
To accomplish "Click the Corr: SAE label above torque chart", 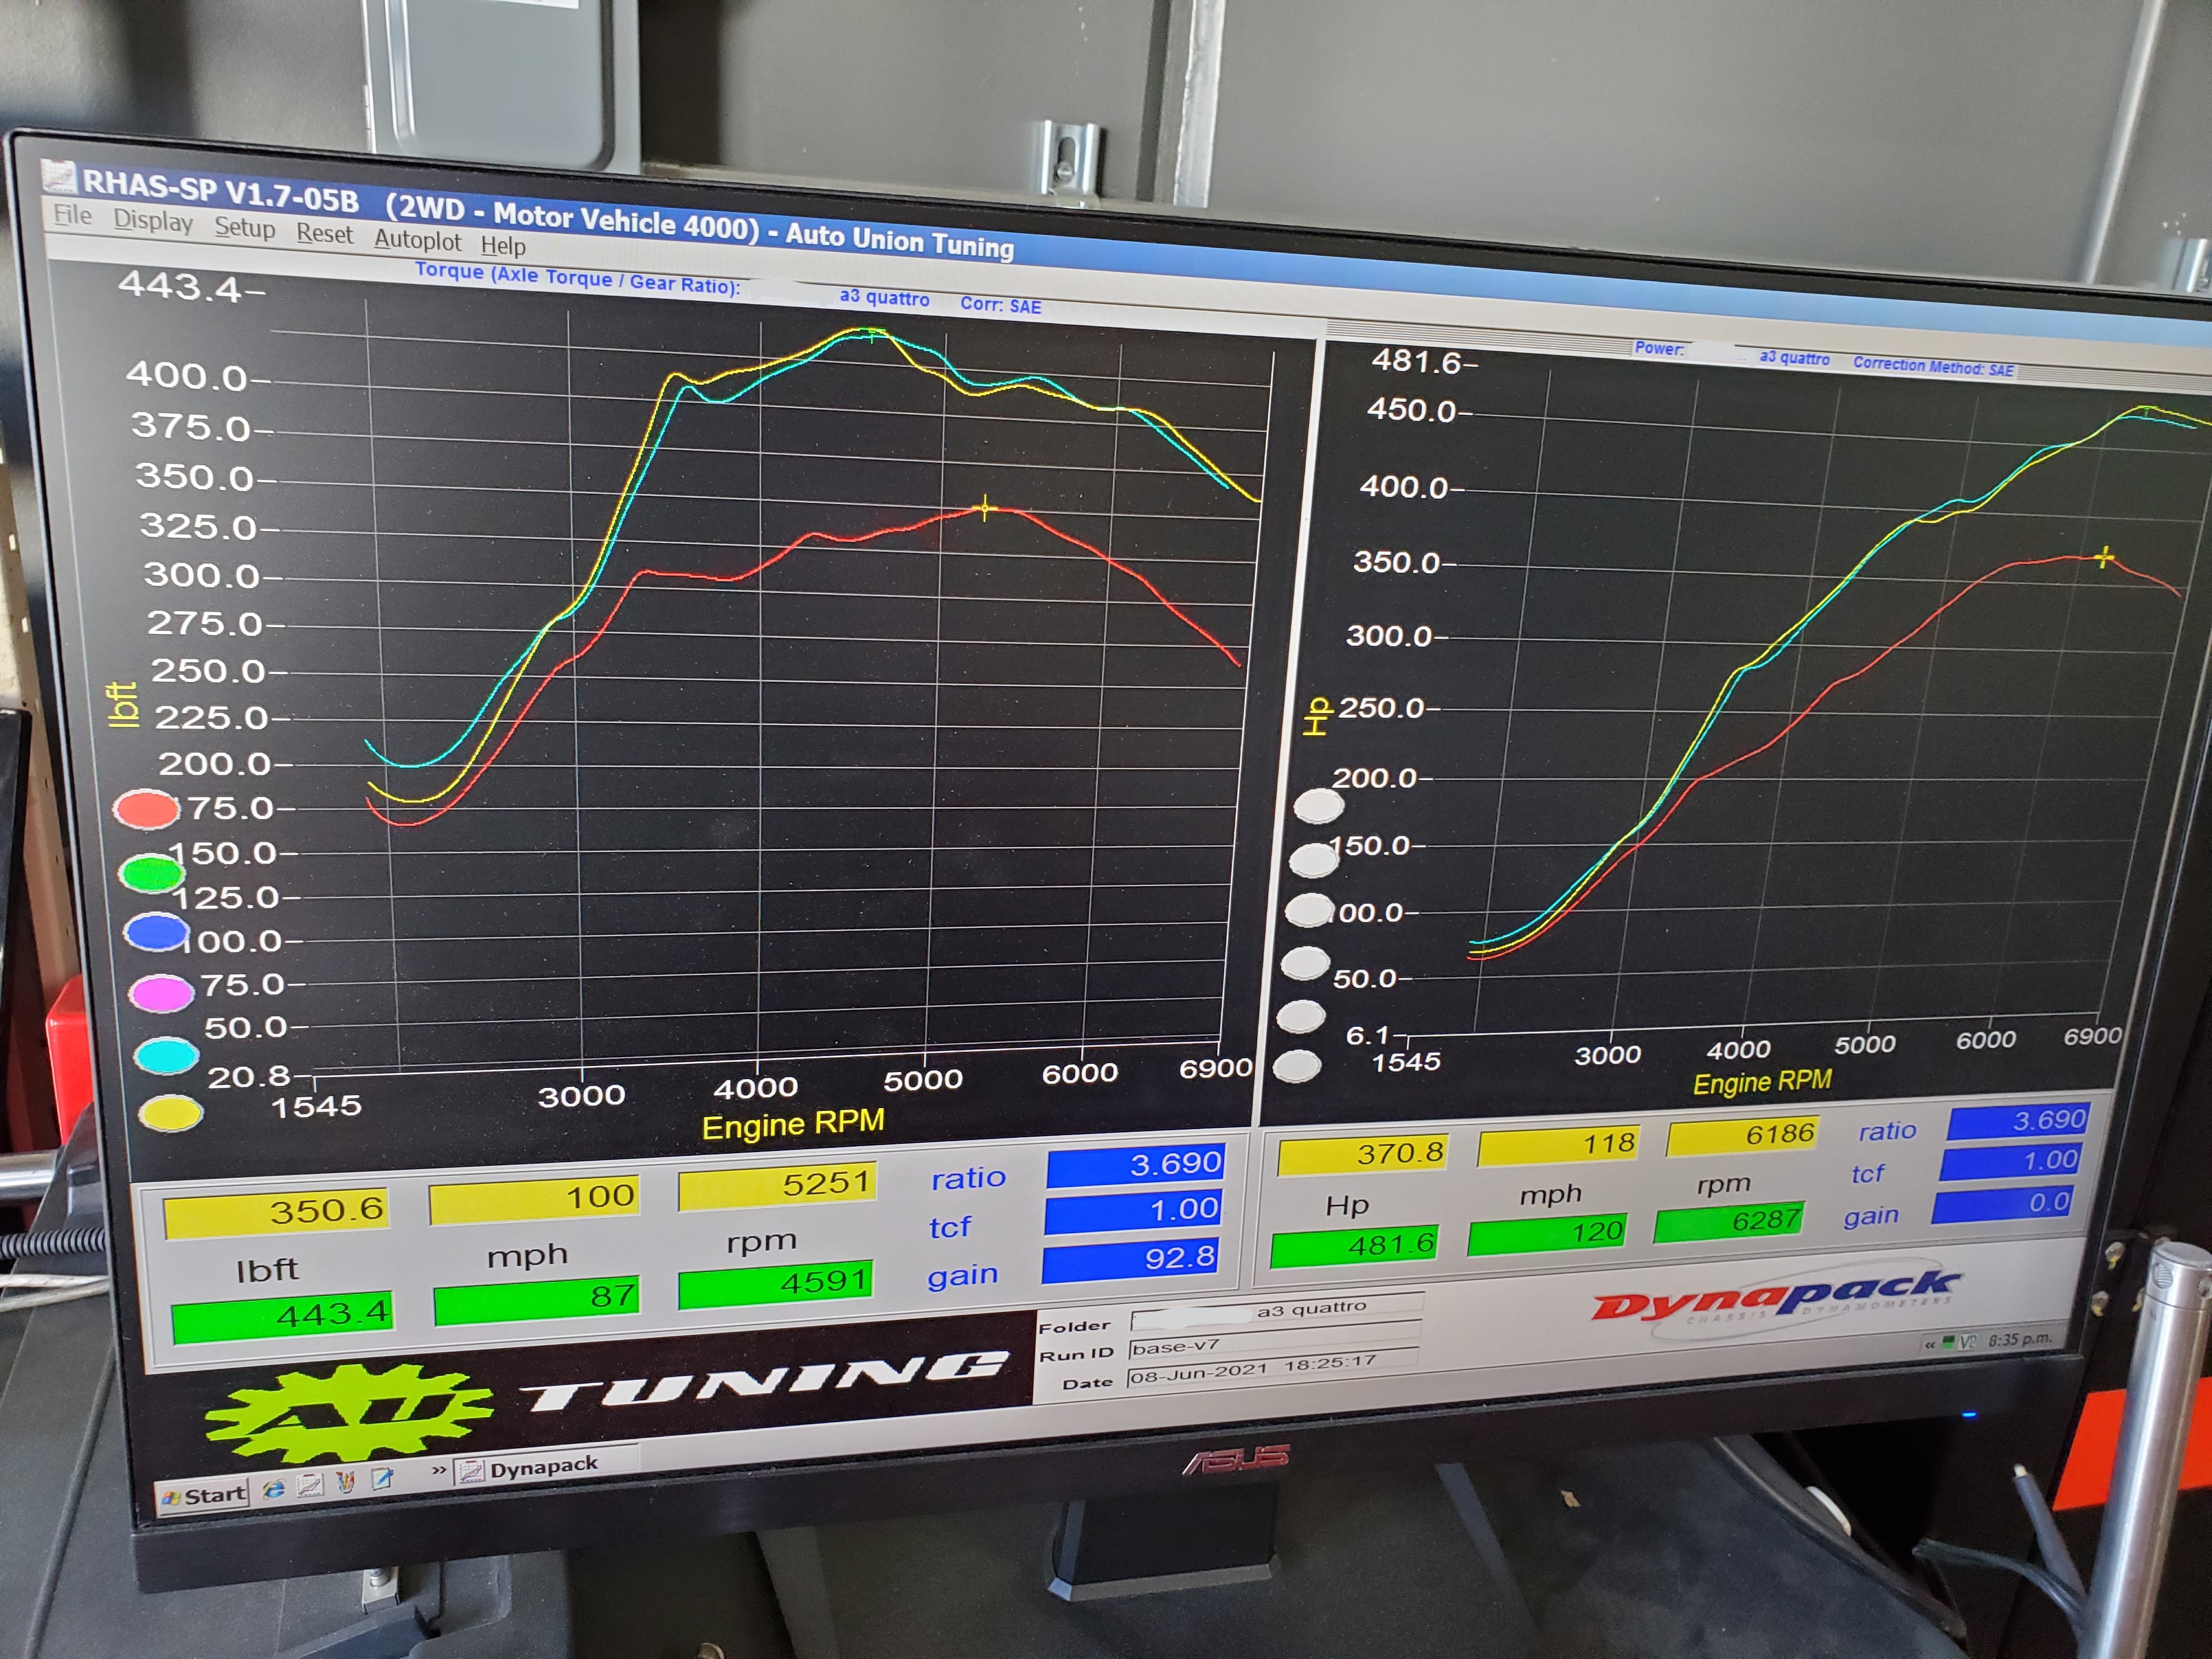I will tap(1000, 306).
